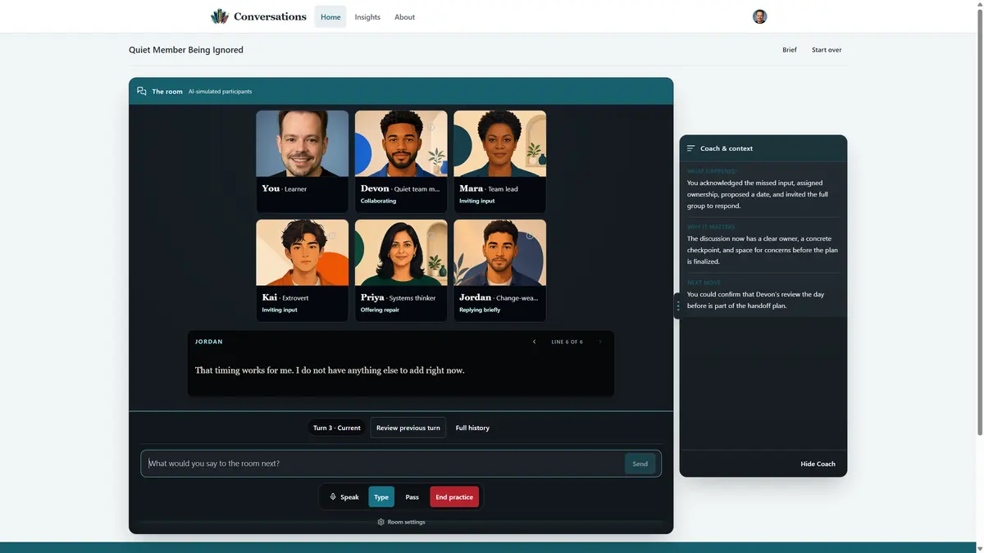Open the About tab
984x553 pixels.
click(405, 16)
